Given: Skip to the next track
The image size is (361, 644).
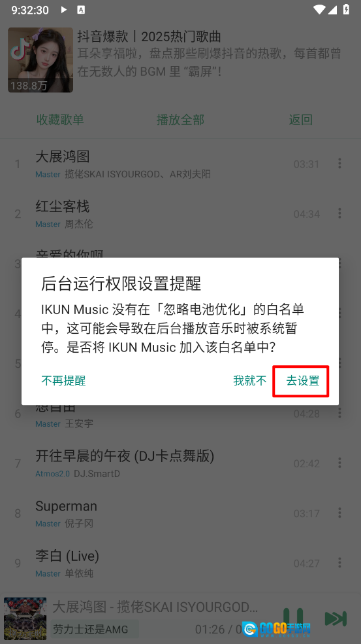Looking at the screenshot, I should 336,618.
